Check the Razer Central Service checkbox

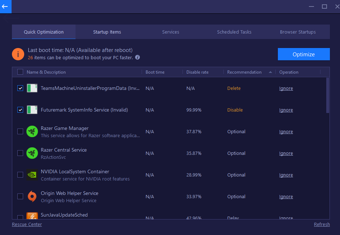20,153
